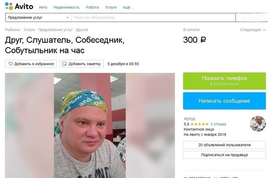Go to the Следующее listing
The height and width of the screenshot is (178, 268).
click(253, 30)
